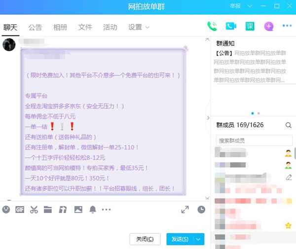Open the group class icon
This screenshot has width=296, height=249.
(250, 26)
